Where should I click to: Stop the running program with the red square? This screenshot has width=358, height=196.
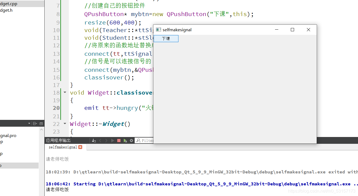pyautogui.click(x=119, y=141)
